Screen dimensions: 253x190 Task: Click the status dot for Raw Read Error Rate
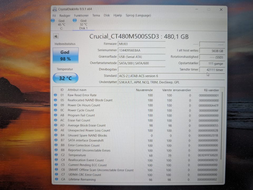coord(56,95)
